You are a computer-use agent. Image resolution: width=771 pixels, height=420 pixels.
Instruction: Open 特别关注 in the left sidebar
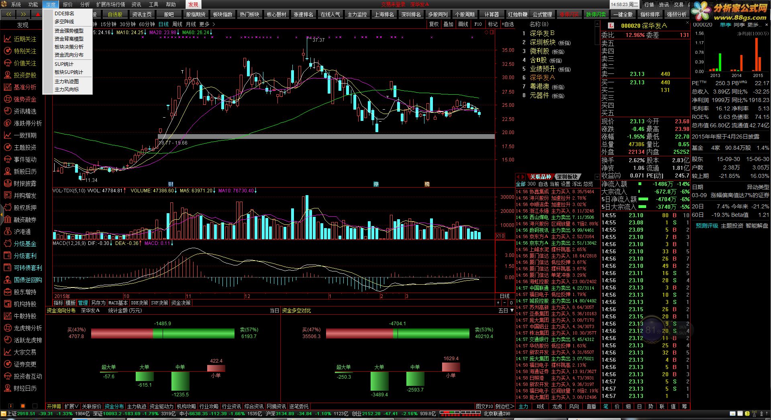tap(25, 51)
